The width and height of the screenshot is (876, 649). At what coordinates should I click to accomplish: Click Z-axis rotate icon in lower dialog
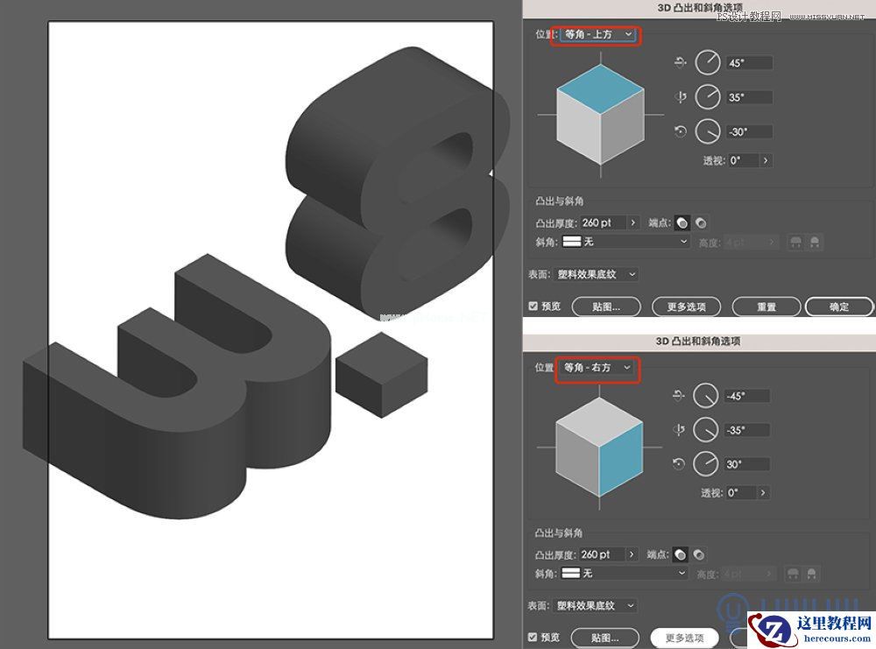[x=678, y=464]
